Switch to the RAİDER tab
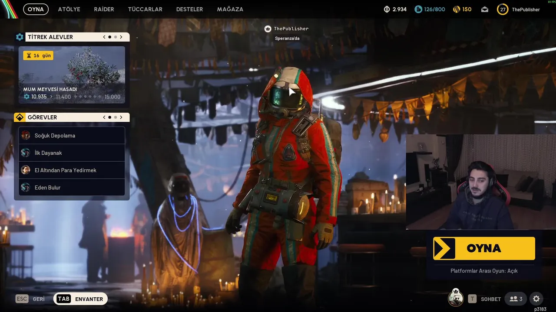Viewport: 556px width, 312px height. 104,9
